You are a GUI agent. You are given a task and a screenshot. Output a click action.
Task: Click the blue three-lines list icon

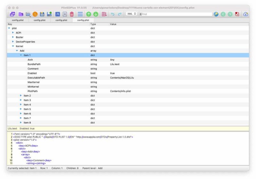(x=80, y=14)
